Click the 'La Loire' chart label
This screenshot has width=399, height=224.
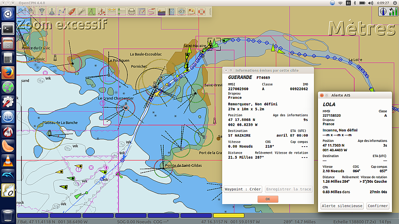click(355, 59)
